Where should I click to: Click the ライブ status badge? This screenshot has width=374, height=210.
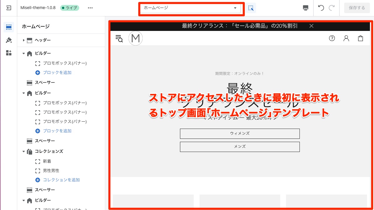point(70,8)
